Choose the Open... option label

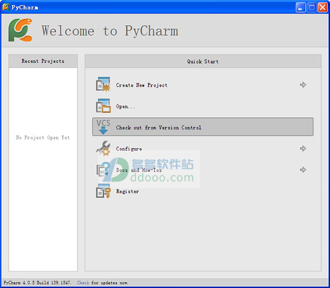tap(125, 106)
